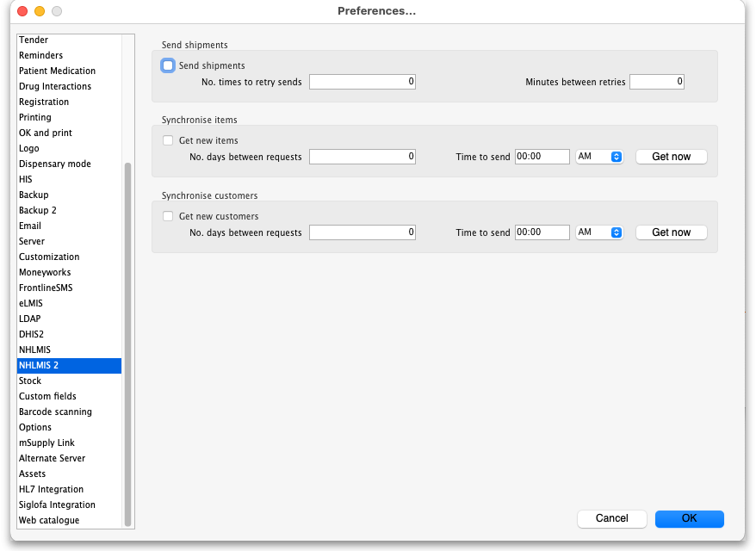Enable the Send shipments checkbox
The image size is (756, 551).
169,65
